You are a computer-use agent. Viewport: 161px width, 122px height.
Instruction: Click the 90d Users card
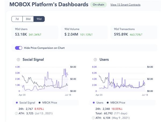point(35,32)
